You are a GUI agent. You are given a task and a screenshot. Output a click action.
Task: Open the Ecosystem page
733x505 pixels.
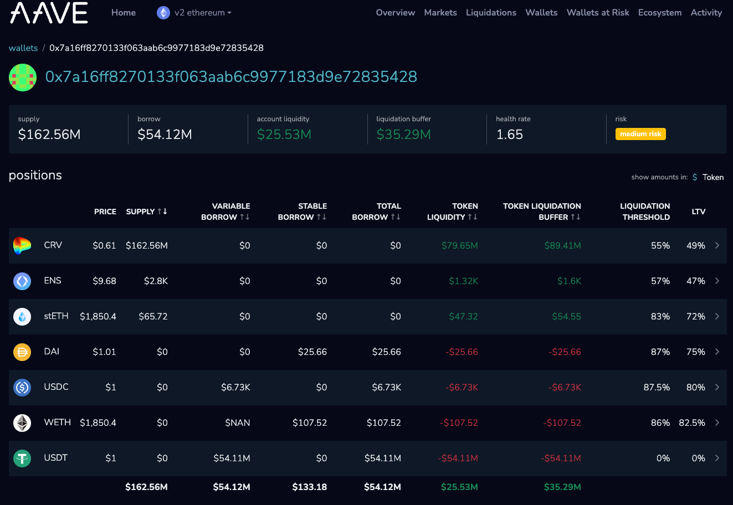(660, 13)
